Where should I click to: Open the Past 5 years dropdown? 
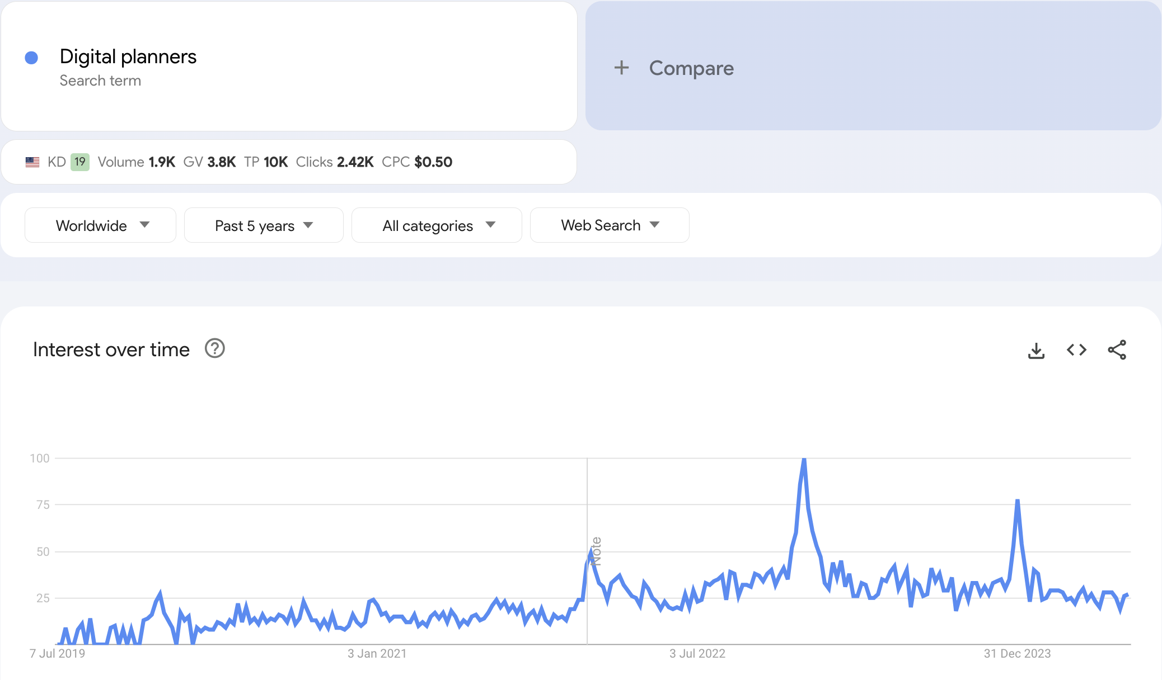264,225
